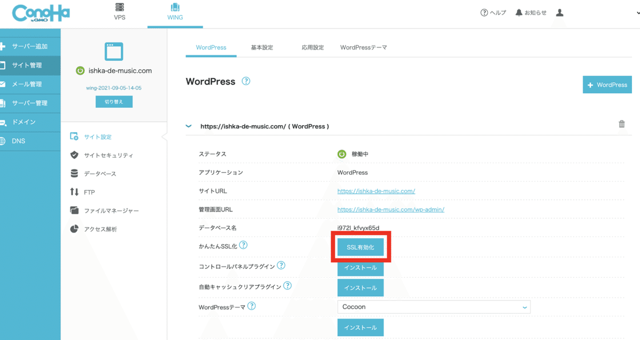
Task: Open the VPS server icon tab
Action: click(x=119, y=12)
